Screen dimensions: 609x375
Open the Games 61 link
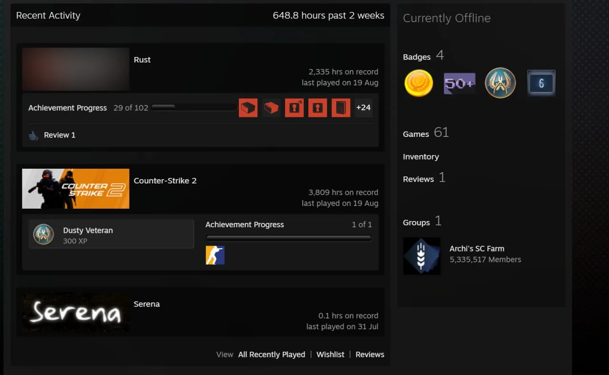tap(426, 133)
